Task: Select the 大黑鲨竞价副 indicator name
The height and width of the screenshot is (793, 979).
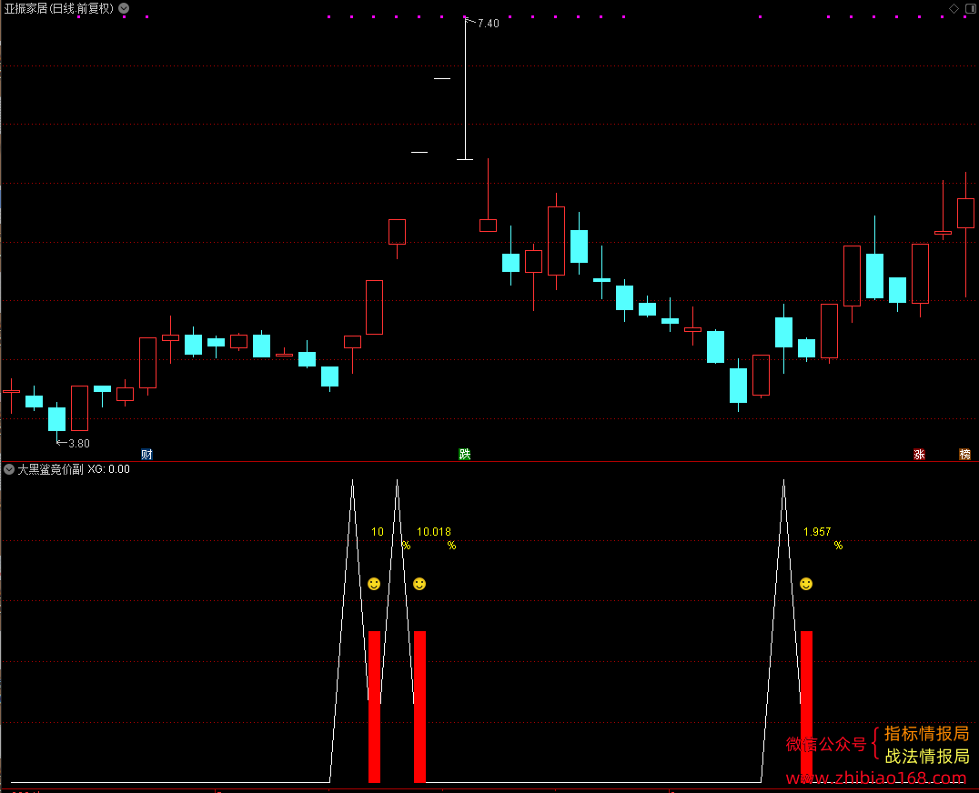Action: [x=50, y=469]
